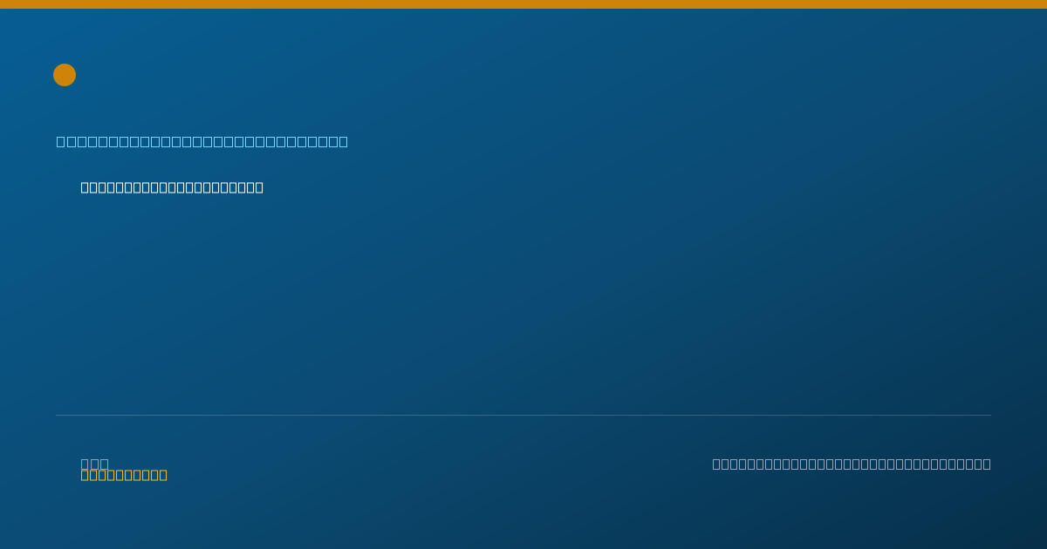Click the orange bar at the top edge
This screenshot has width=1047, height=549.
click(x=523, y=4)
